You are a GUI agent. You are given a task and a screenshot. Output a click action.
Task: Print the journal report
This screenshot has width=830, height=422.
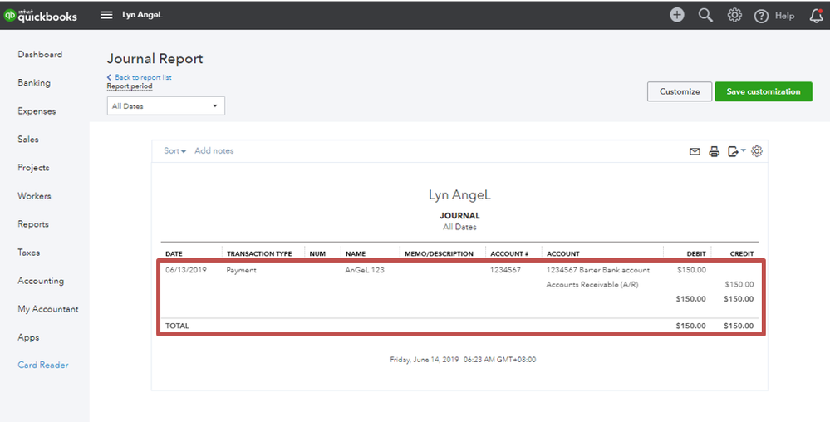pyautogui.click(x=714, y=151)
